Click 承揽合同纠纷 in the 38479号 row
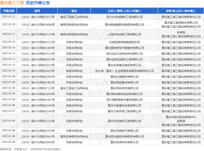This screenshot has height=151, width=204. (74, 71)
